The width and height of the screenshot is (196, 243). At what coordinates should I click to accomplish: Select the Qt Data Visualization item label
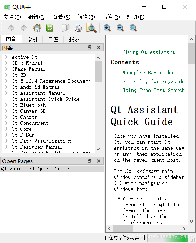pos(42,141)
